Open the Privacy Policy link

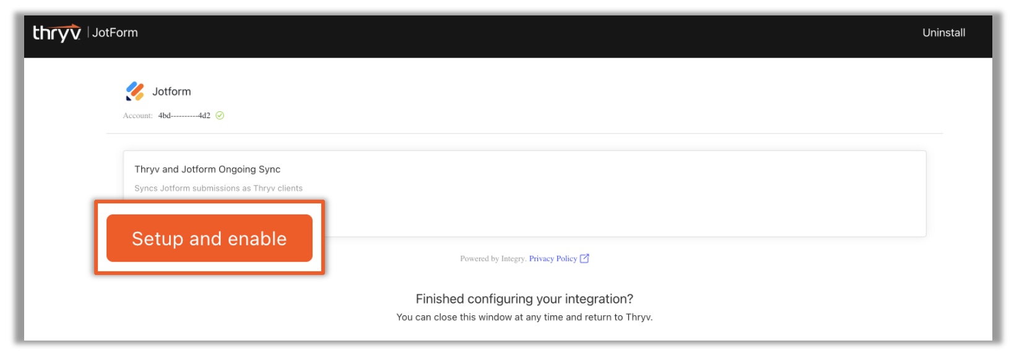coord(553,259)
